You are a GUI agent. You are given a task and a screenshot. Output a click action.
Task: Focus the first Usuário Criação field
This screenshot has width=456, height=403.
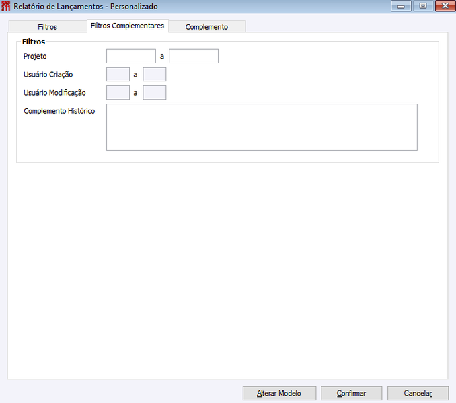[118, 75]
